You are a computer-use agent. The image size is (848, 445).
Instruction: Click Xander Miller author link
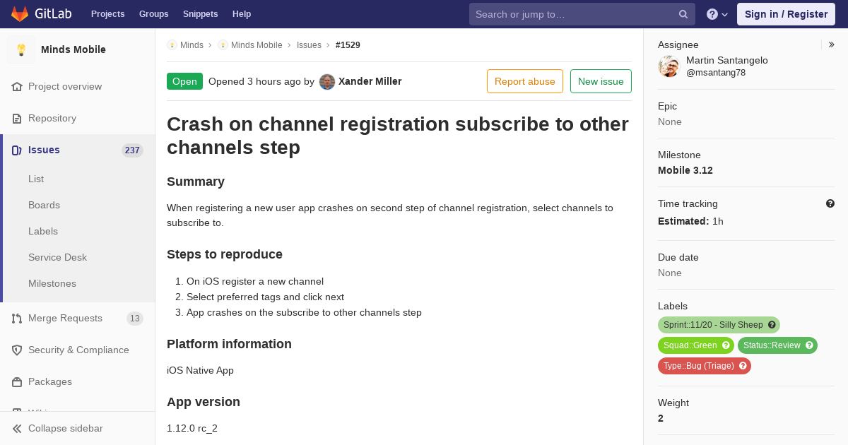(370, 81)
